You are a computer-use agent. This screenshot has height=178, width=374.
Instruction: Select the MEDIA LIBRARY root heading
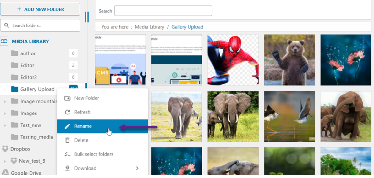30,42
